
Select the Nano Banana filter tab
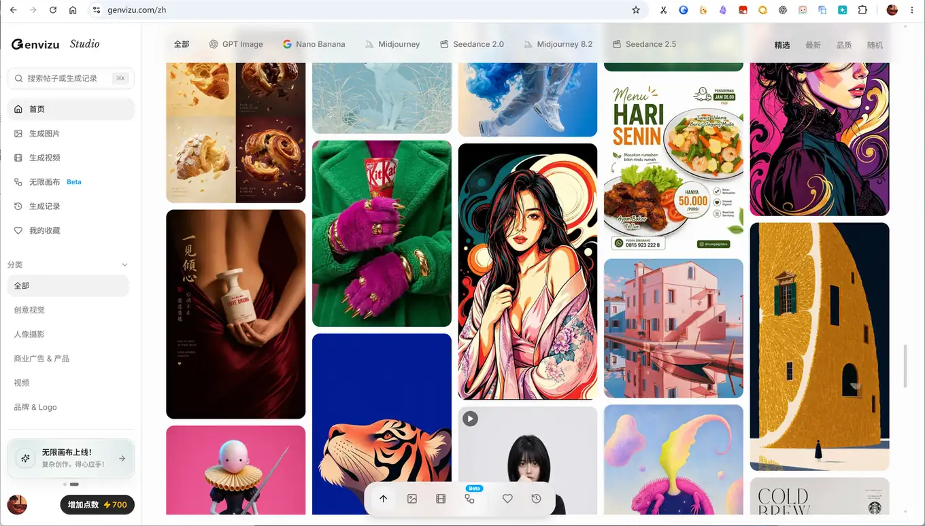(314, 44)
